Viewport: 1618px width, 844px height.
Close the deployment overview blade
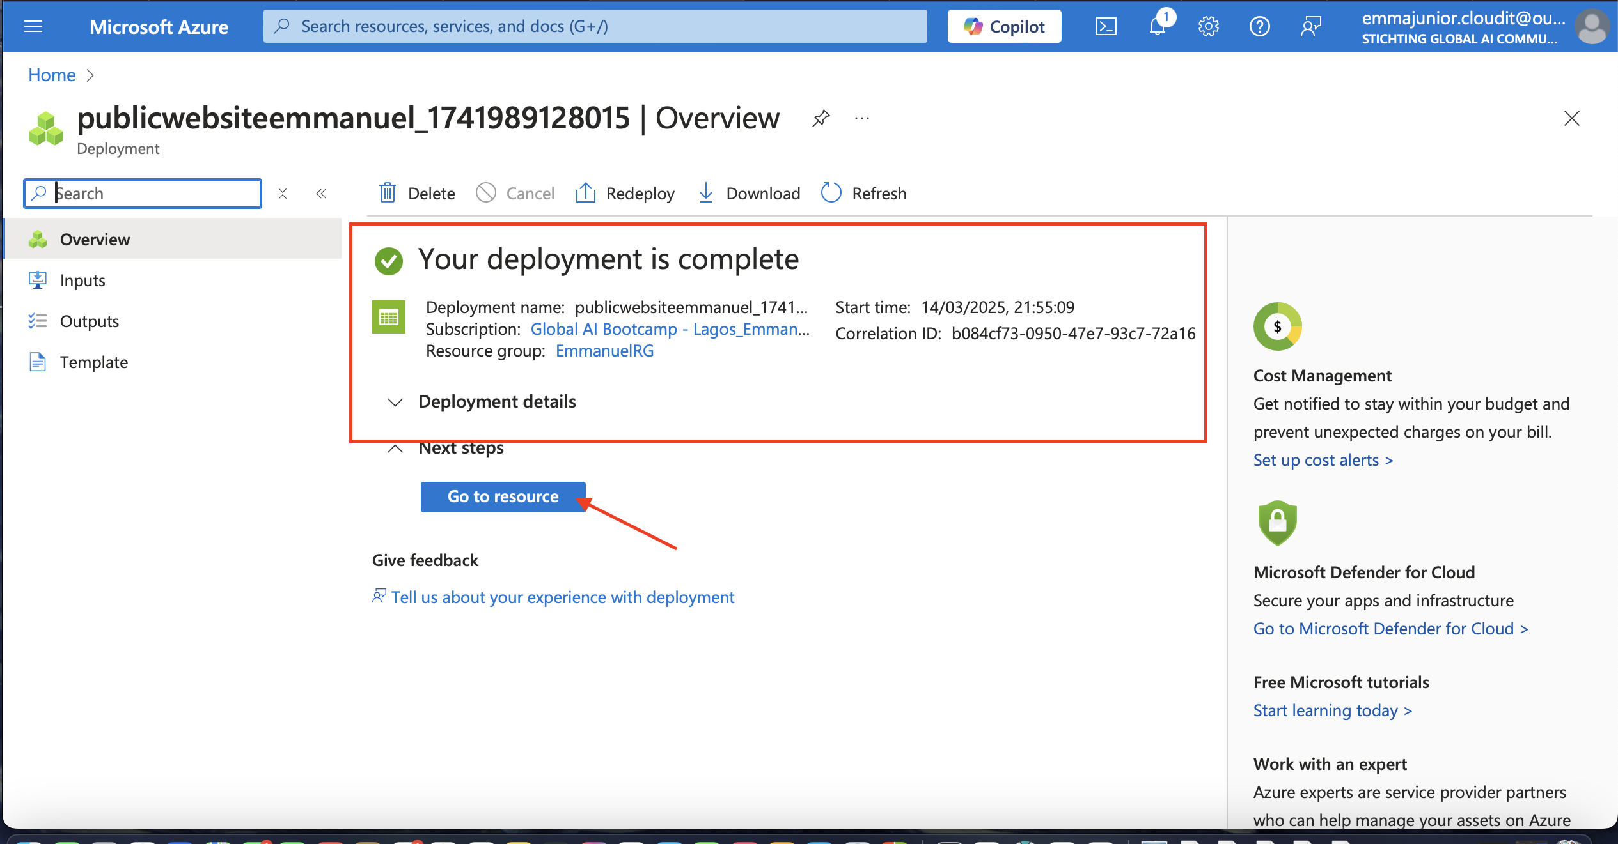(x=1571, y=118)
